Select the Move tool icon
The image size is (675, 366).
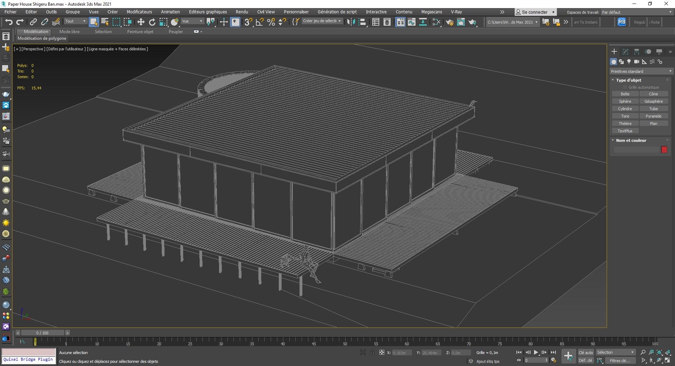point(141,22)
